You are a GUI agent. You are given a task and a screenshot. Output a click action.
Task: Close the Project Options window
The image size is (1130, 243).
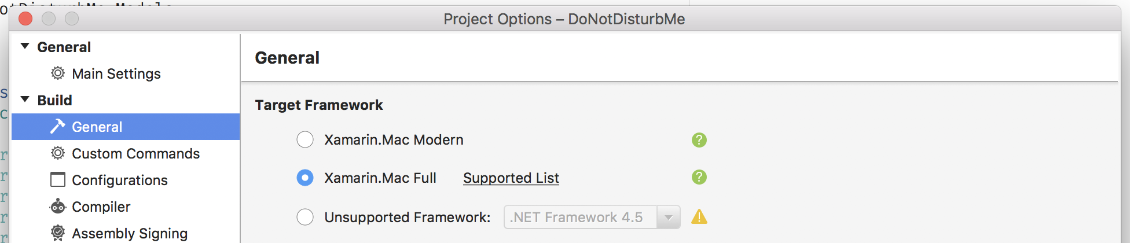coord(25,19)
